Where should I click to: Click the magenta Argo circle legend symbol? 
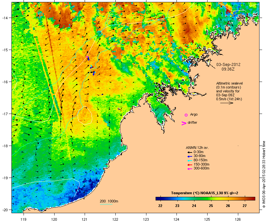click(186, 115)
